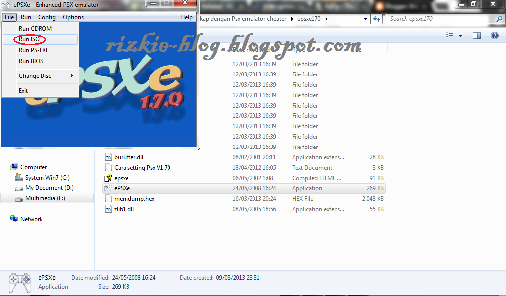Click the memdump.hex file icon

coord(108,199)
